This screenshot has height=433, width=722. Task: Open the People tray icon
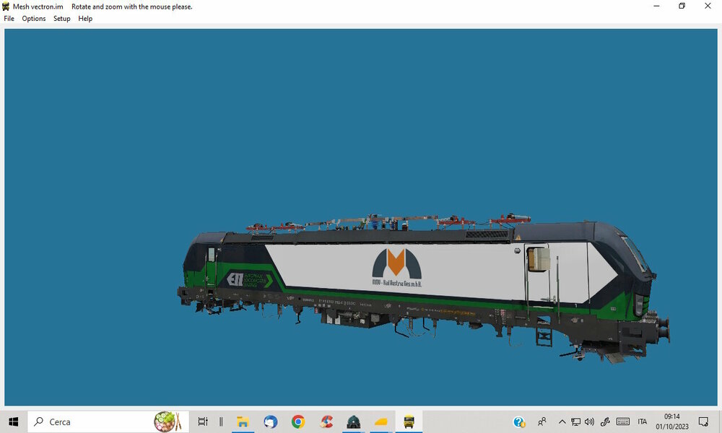point(542,421)
